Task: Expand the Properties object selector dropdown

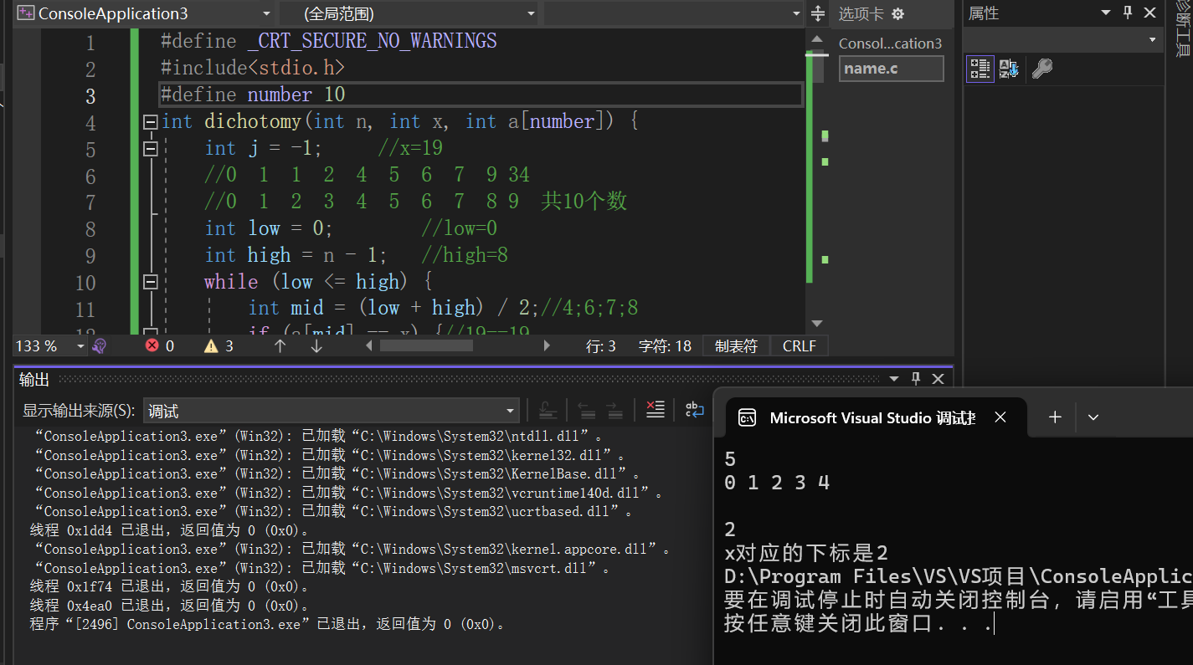Action: pyautogui.click(x=1152, y=39)
